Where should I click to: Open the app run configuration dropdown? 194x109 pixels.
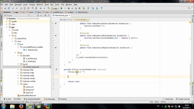point(55,8)
